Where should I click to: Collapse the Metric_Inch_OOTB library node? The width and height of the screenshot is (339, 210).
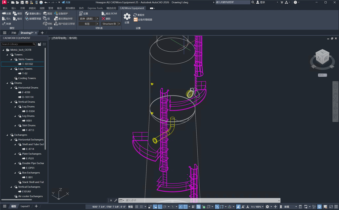point(3,50)
